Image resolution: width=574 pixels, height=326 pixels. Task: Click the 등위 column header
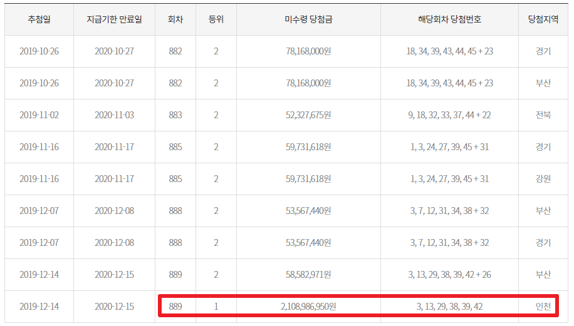point(216,19)
